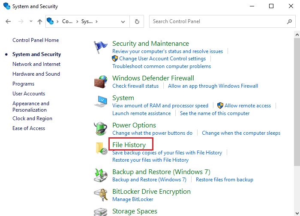
Task: Click the small Backup and Restore (Windows 7) sublink
Action: (x=149, y=180)
